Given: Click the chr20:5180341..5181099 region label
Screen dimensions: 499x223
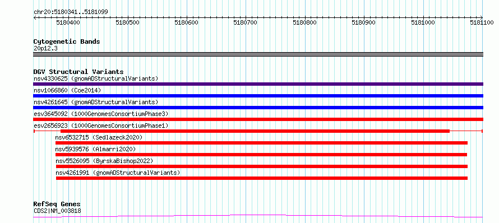Looking at the screenshot, I should tap(71, 12).
